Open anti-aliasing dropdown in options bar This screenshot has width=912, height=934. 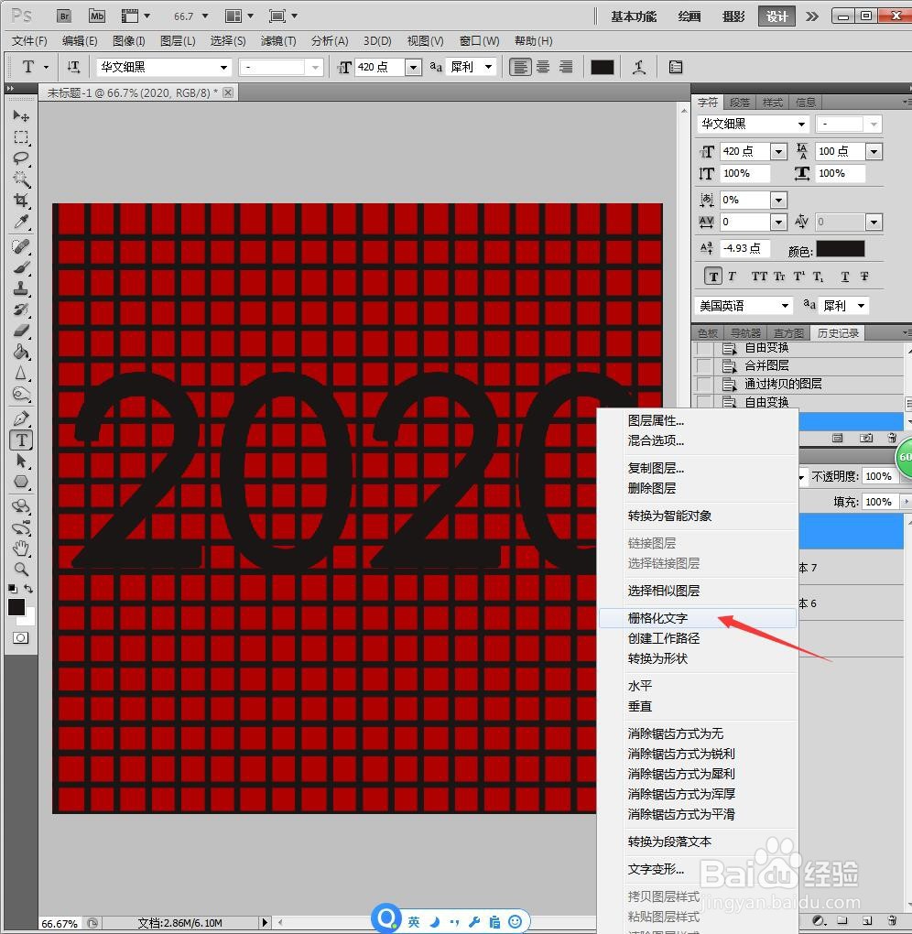click(488, 67)
